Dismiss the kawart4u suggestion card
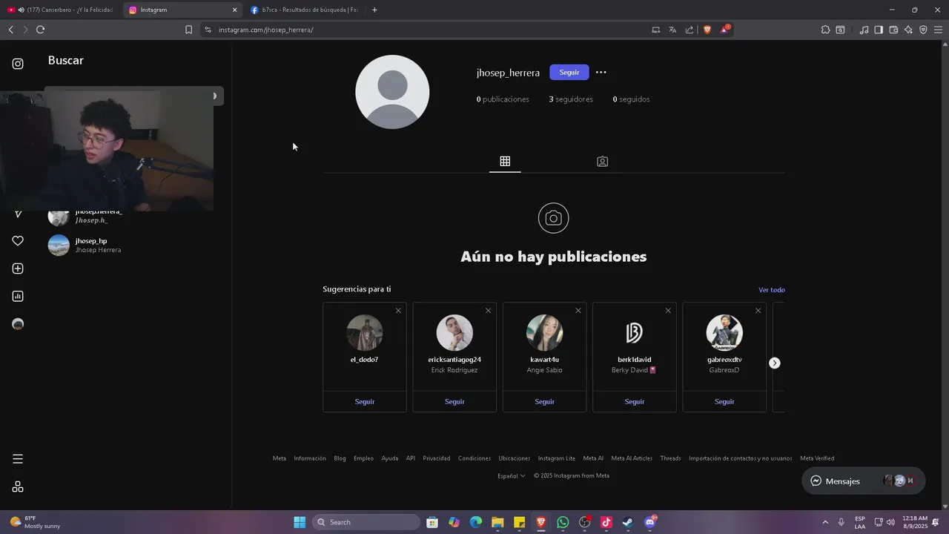The width and height of the screenshot is (949, 534). tap(578, 311)
